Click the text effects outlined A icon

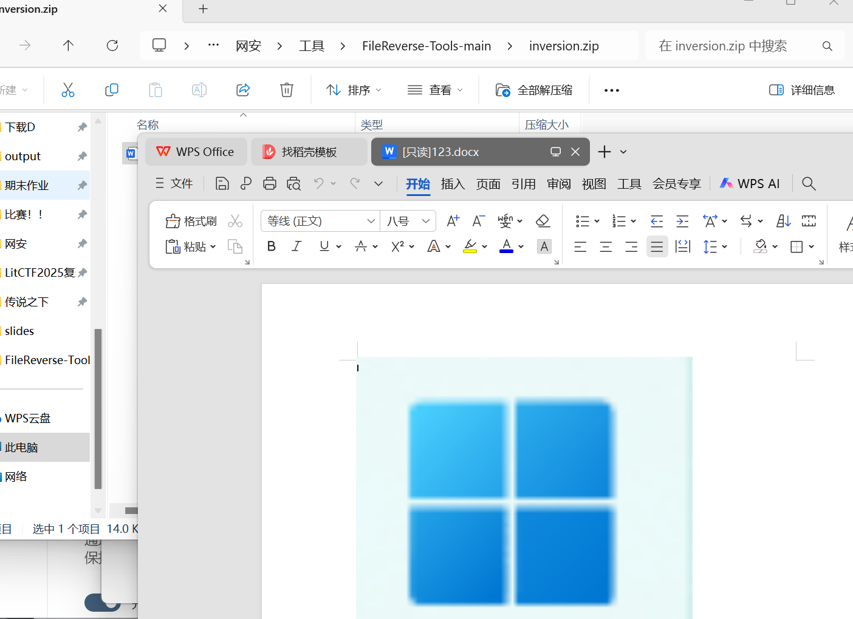(x=434, y=246)
